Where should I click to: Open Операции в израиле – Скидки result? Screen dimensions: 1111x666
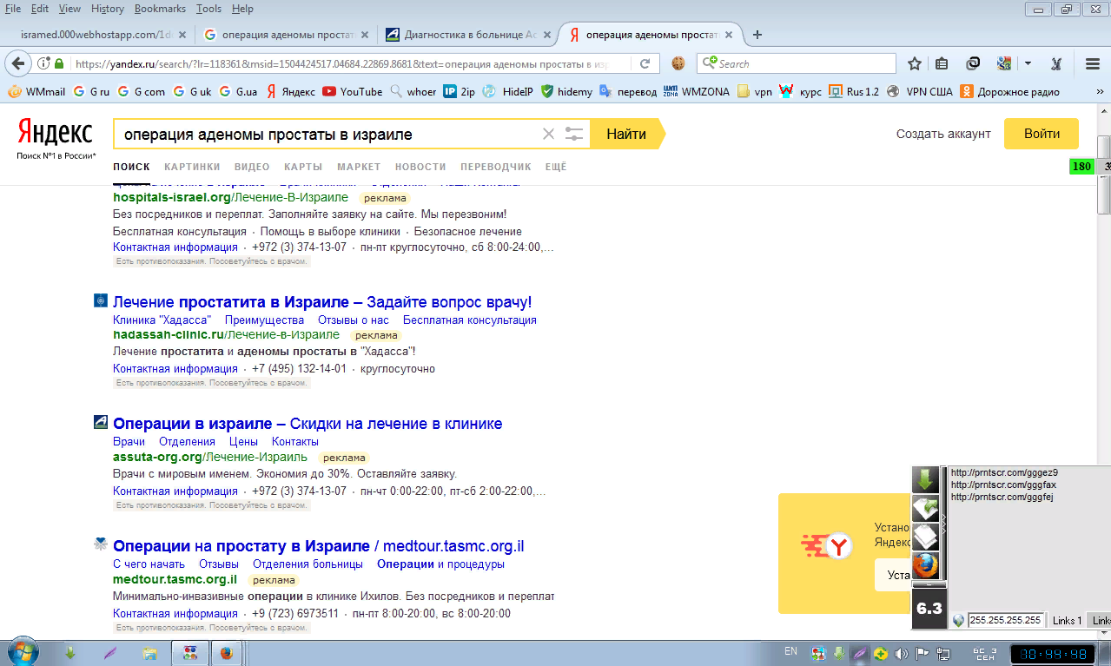(308, 424)
